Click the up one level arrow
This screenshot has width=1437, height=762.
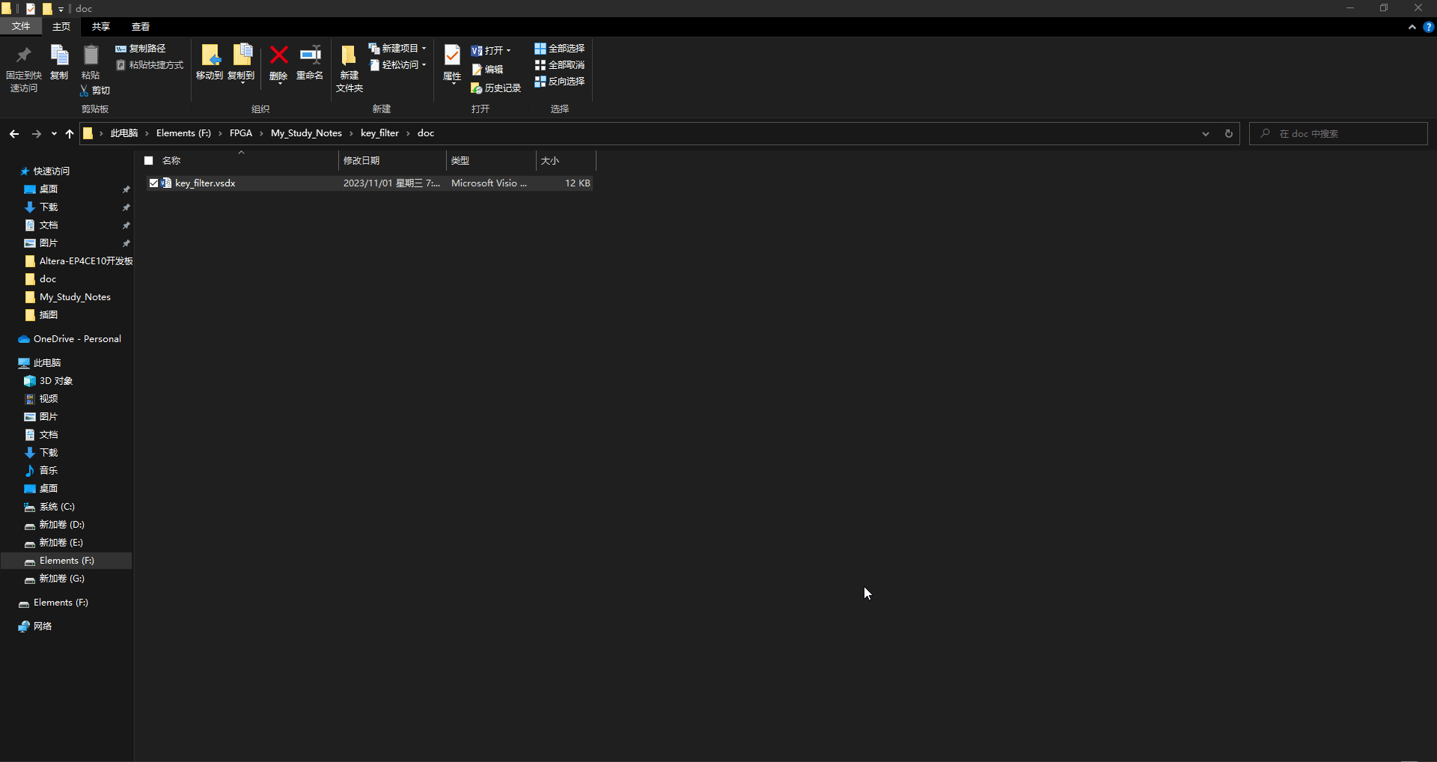click(70, 134)
